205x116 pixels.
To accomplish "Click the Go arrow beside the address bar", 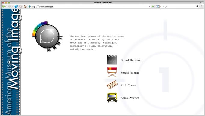I will coord(153,6).
